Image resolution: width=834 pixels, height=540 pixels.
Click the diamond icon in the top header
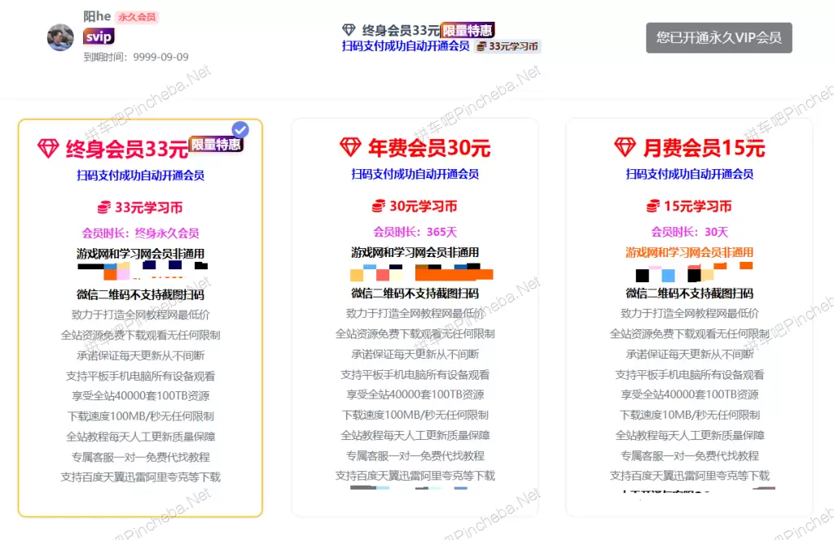[349, 30]
